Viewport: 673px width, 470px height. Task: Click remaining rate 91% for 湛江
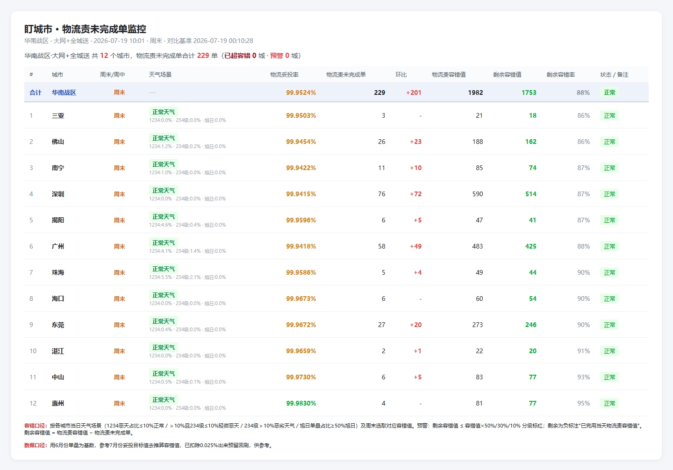click(584, 351)
